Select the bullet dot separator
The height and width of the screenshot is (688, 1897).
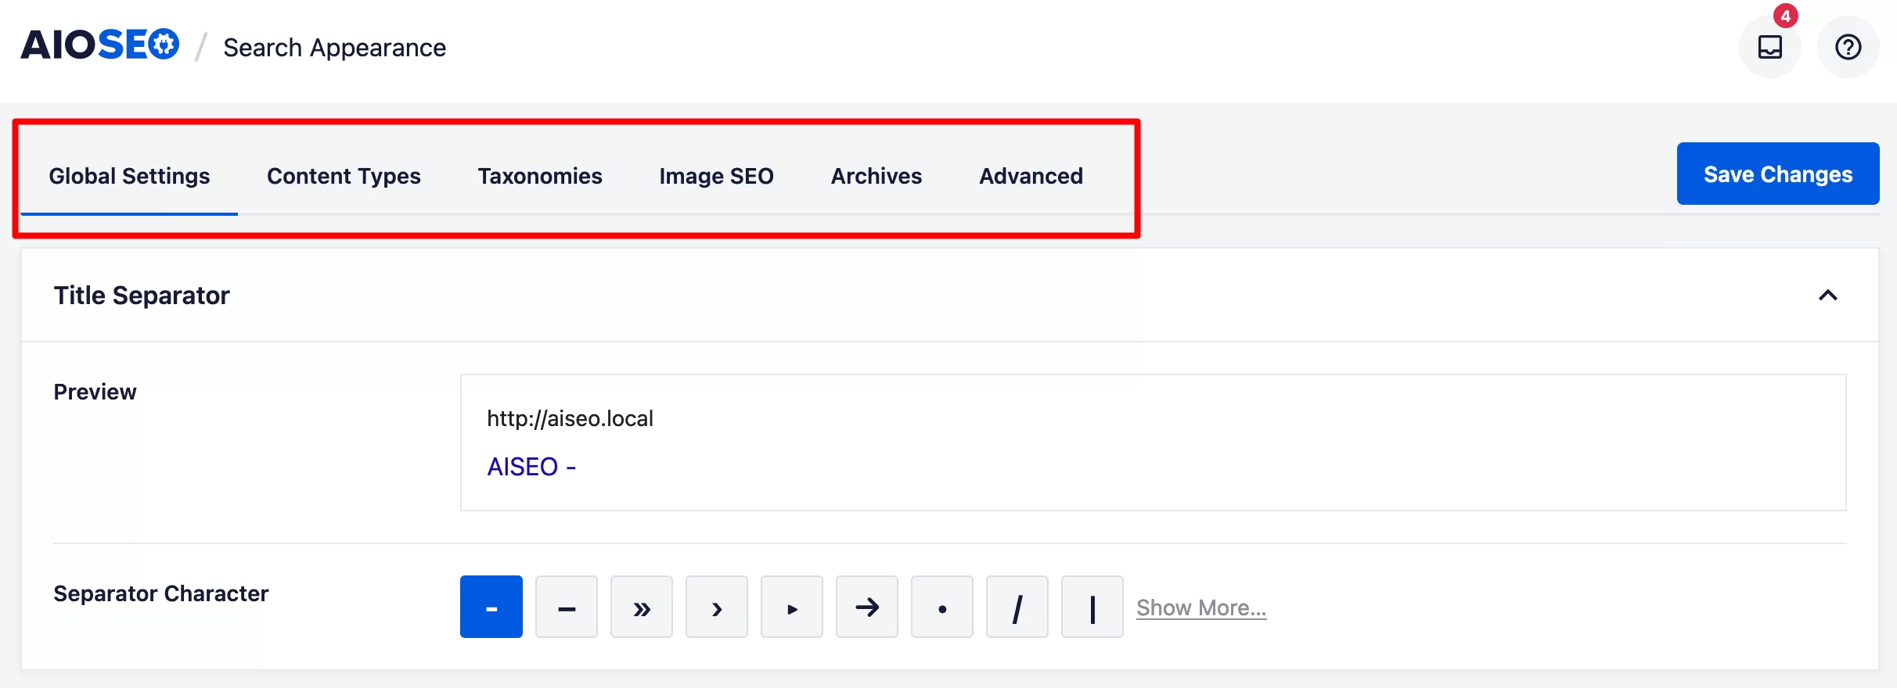(x=942, y=607)
